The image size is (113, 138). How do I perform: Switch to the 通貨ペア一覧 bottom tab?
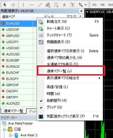(13, 111)
